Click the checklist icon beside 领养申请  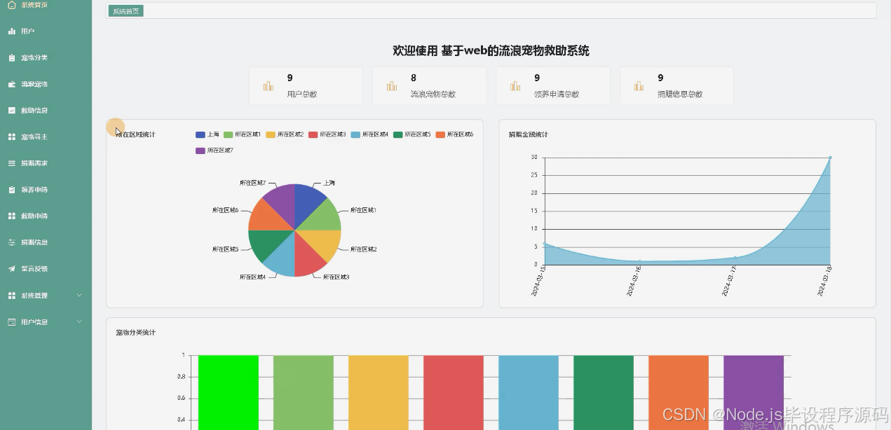(x=11, y=190)
